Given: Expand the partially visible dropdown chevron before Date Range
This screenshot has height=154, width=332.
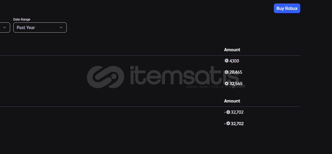Looking at the screenshot, I should 5,27.
